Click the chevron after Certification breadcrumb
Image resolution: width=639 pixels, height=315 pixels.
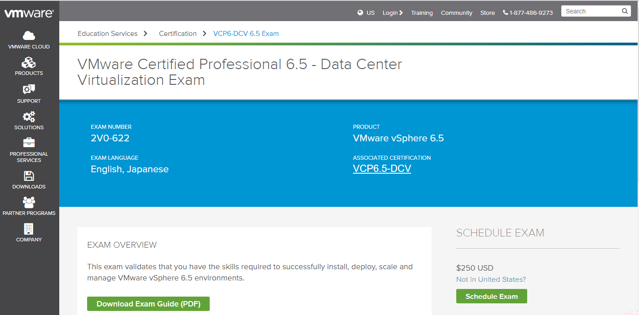pyautogui.click(x=204, y=33)
